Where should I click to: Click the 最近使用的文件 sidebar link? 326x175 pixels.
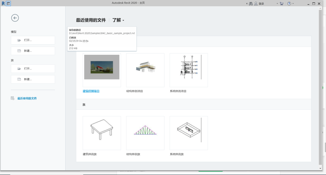point(27,98)
